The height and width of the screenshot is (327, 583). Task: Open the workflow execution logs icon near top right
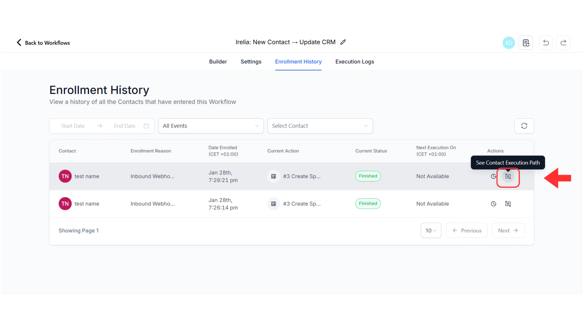(526, 43)
